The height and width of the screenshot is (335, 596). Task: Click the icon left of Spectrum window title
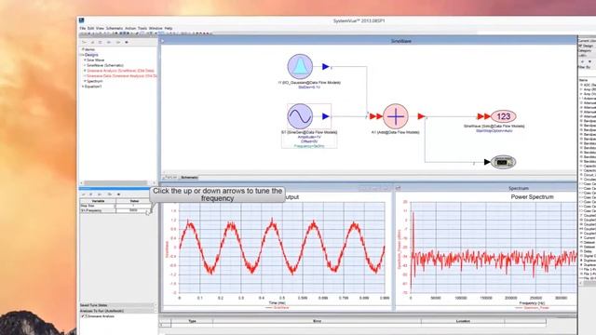[398, 188]
